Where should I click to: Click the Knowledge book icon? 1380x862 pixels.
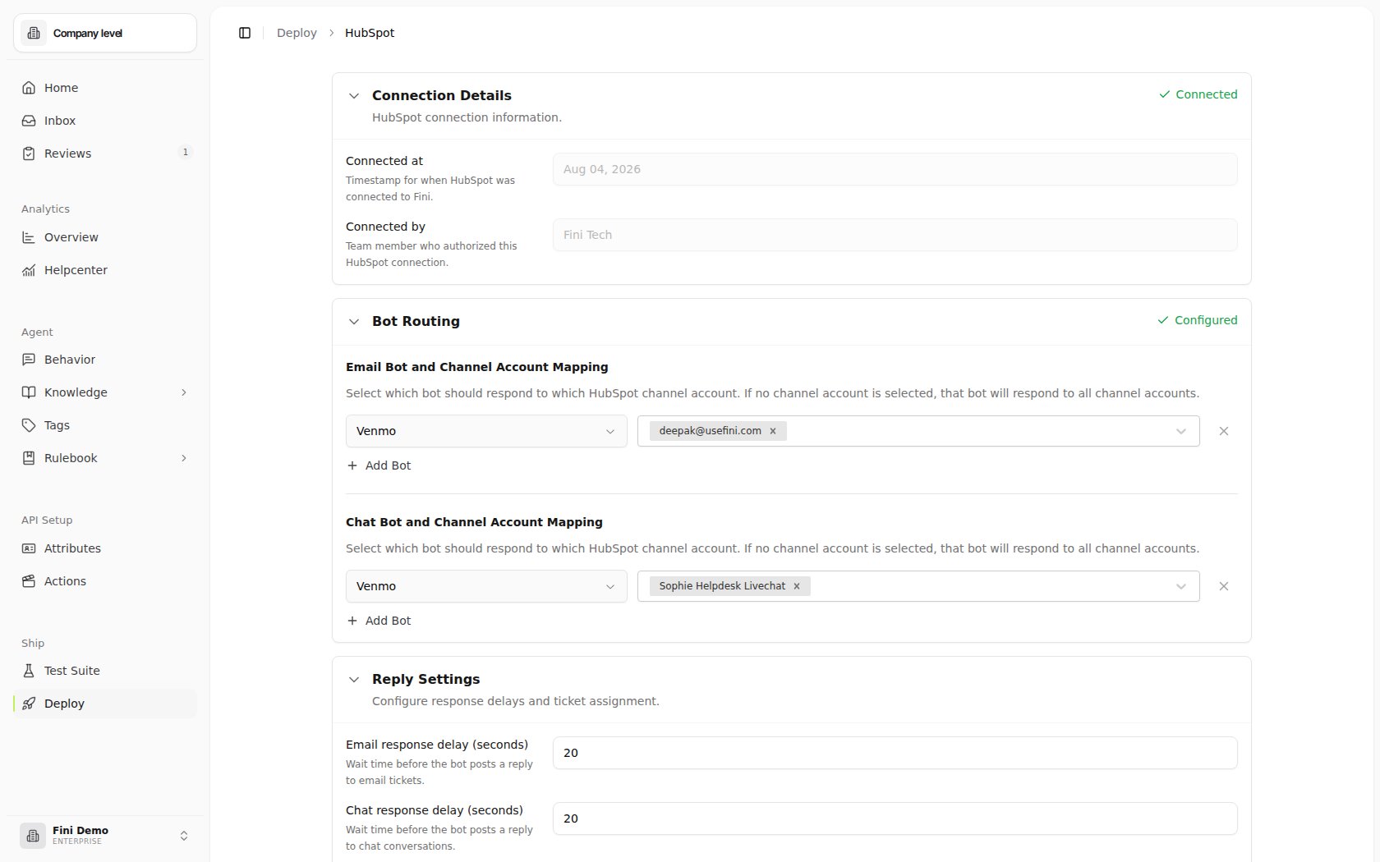pos(29,392)
